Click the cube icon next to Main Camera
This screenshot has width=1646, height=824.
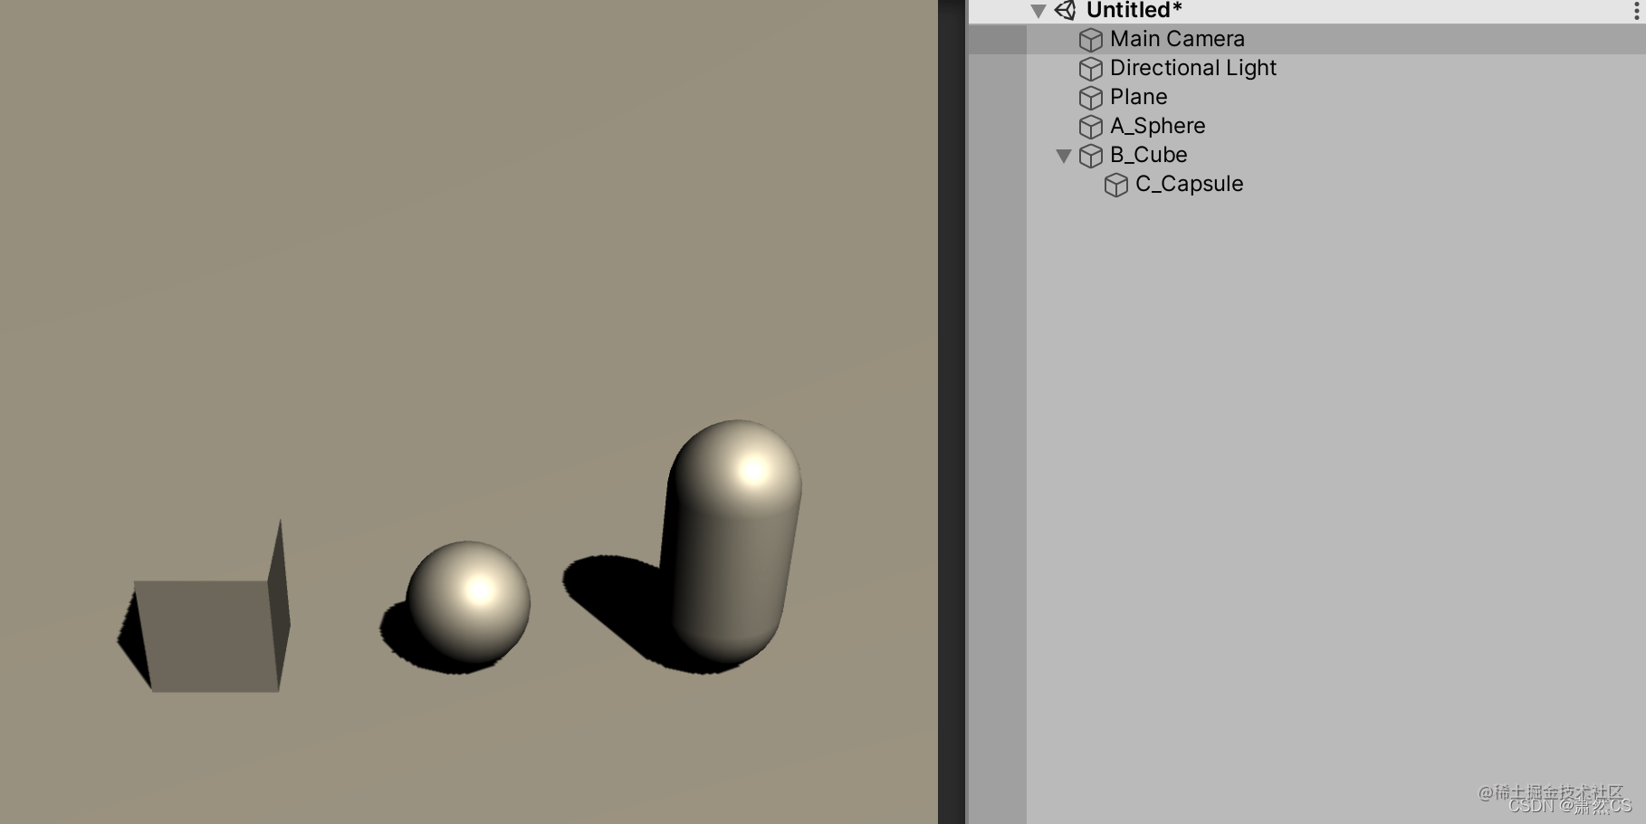tap(1091, 39)
